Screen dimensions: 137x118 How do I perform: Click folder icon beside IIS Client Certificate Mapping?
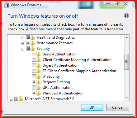tap(39, 71)
